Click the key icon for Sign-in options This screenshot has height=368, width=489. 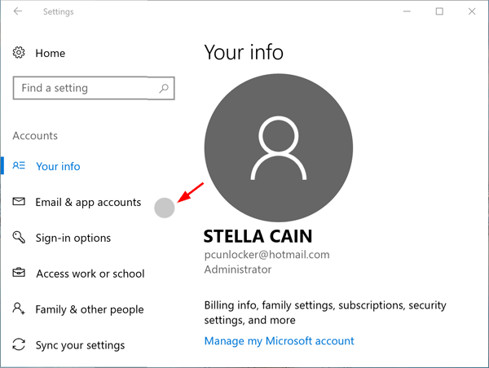pyautogui.click(x=19, y=238)
